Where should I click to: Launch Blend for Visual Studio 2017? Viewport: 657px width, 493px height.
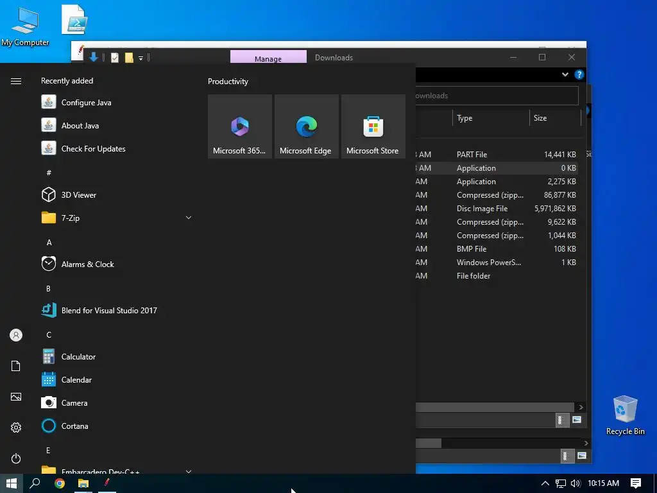point(117,310)
